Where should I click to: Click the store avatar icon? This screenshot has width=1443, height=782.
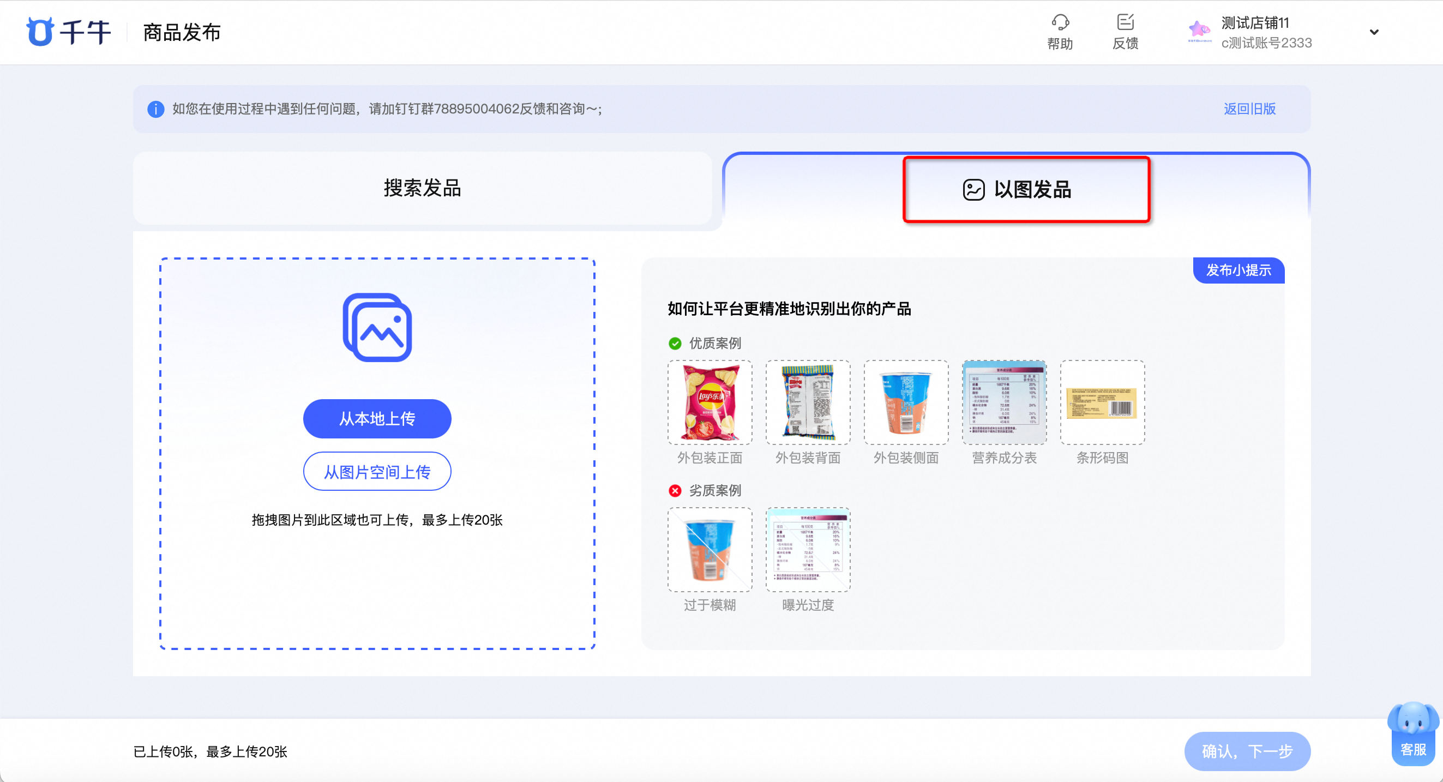[x=1199, y=32]
